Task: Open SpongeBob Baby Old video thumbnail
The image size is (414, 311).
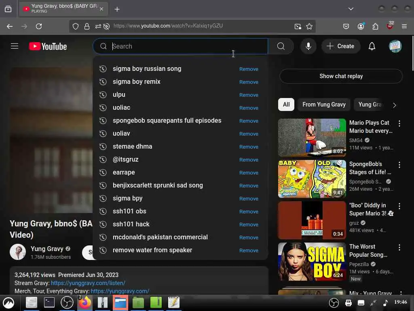Action: click(x=312, y=179)
